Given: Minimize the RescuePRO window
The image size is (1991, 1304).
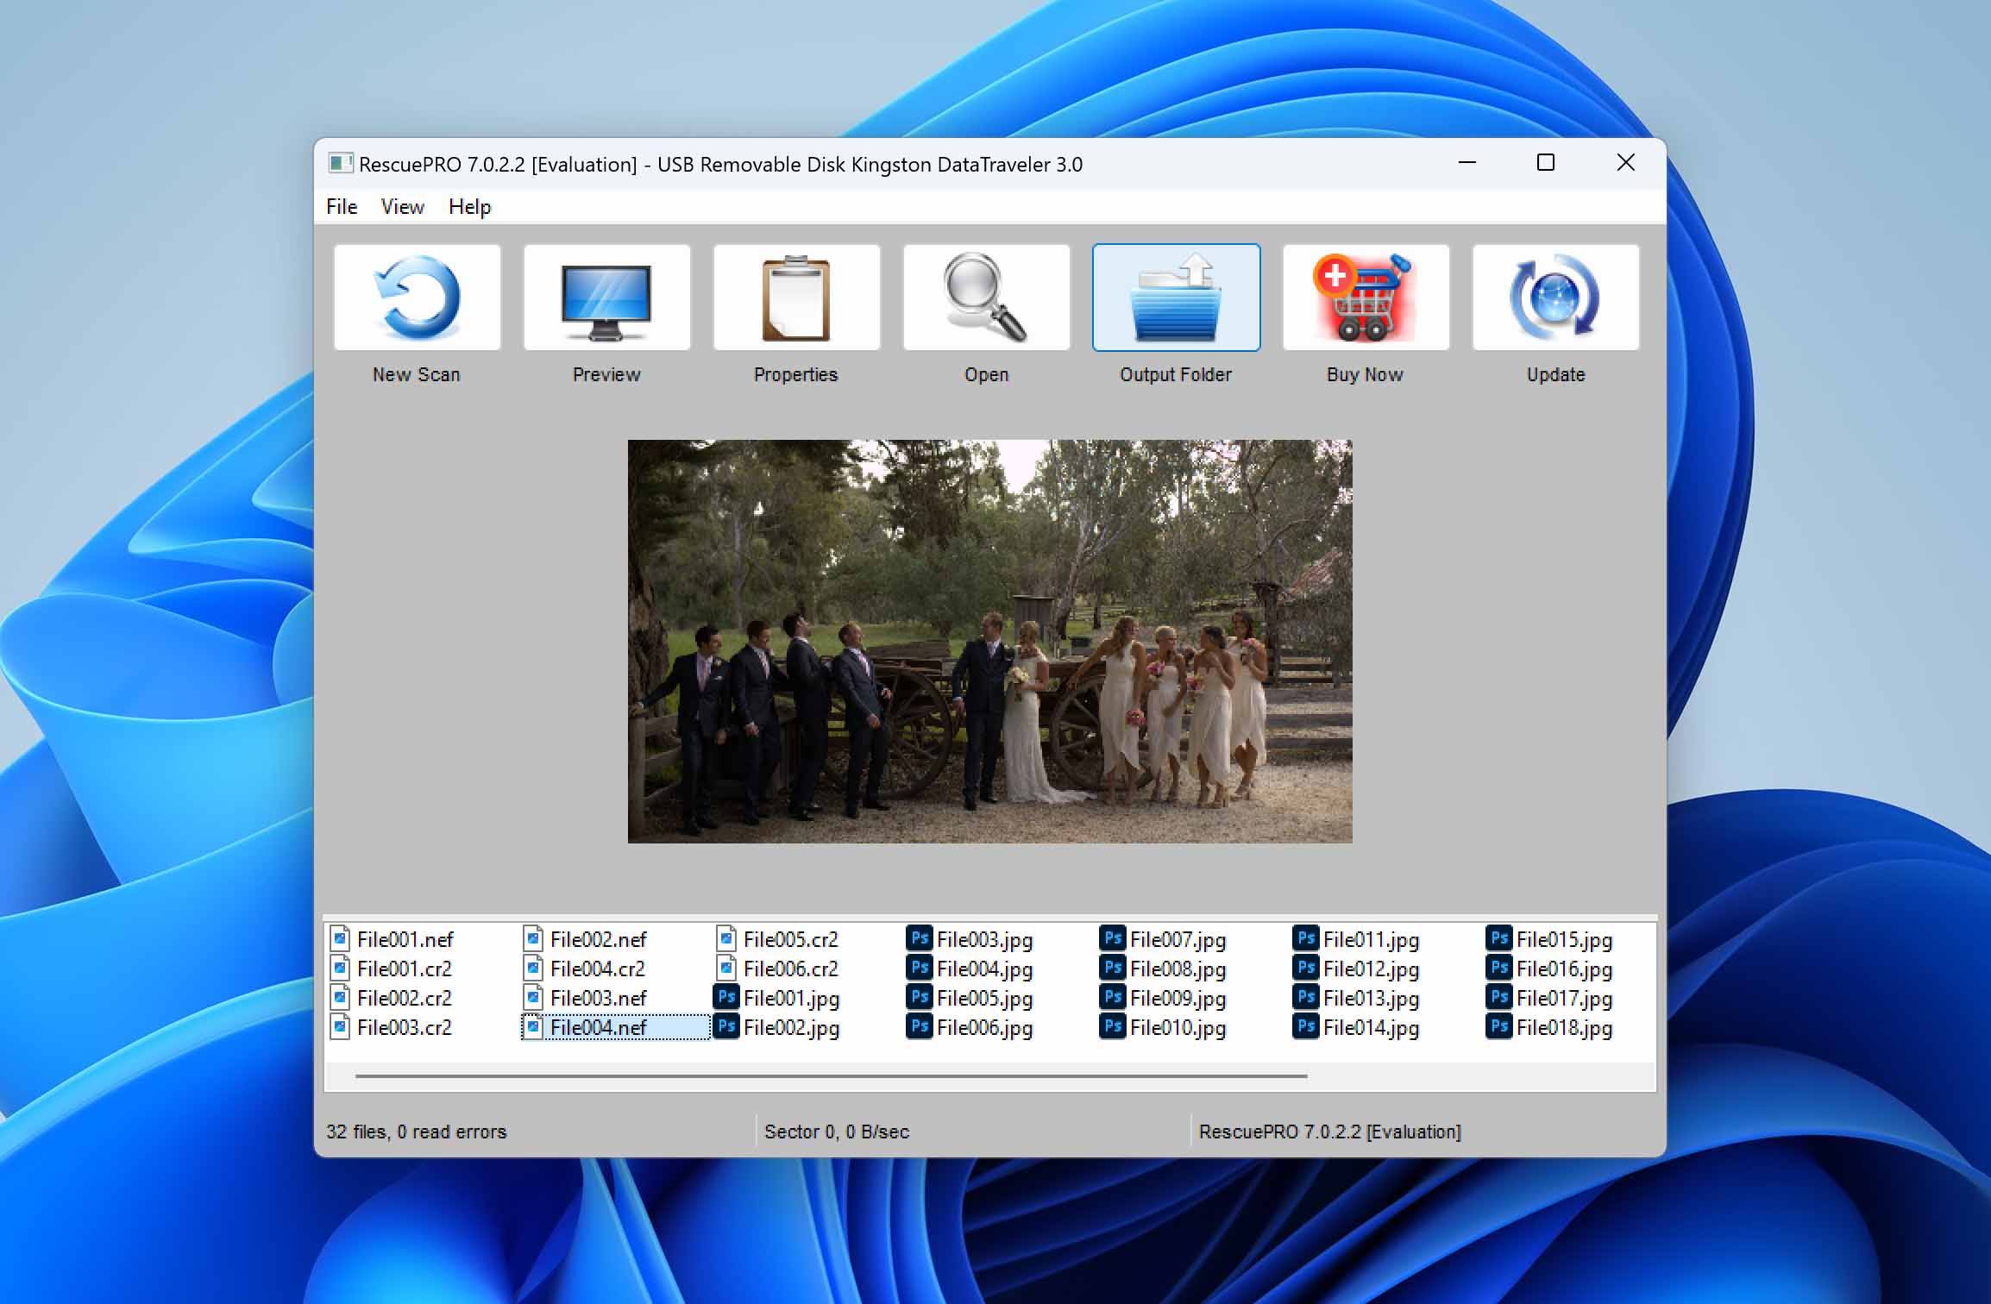Looking at the screenshot, I should click(x=1467, y=162).
